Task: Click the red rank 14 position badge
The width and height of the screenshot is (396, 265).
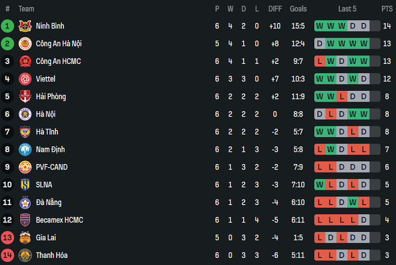Action: [x=8, y=255]
